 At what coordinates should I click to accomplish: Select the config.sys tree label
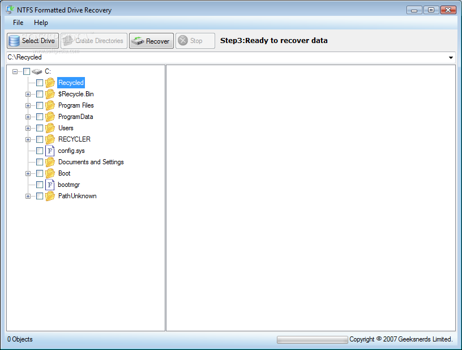[71, 151]
